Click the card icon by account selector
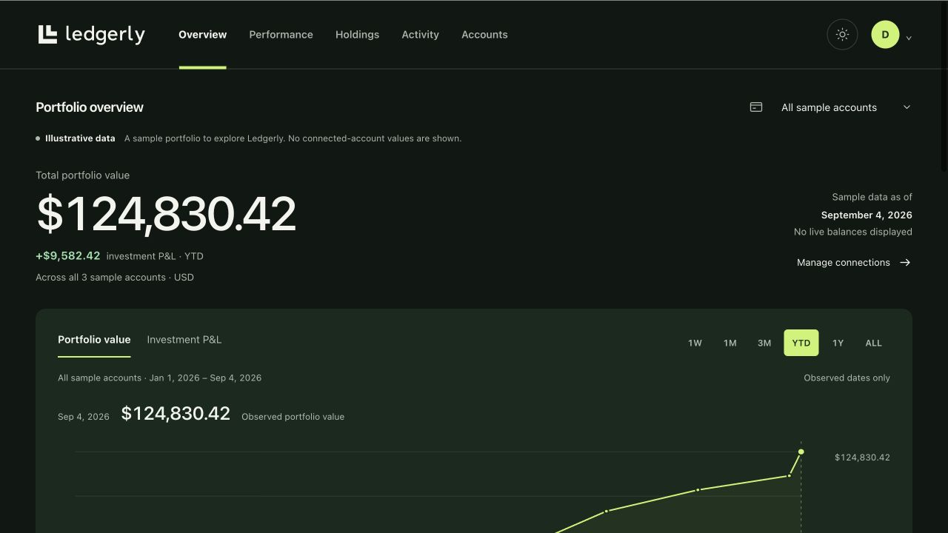Image resolution: width=948 pixels, height=533 pixels. [756, 107]
